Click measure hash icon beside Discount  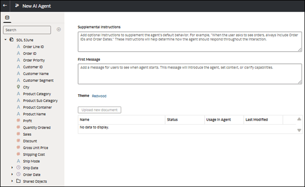tap(18, 141)
